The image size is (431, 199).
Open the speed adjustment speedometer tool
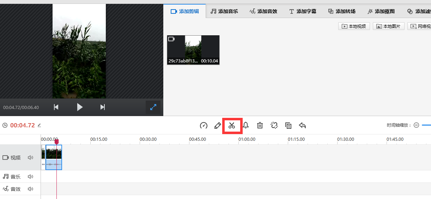pyautogui.click(x=204, y=125)
